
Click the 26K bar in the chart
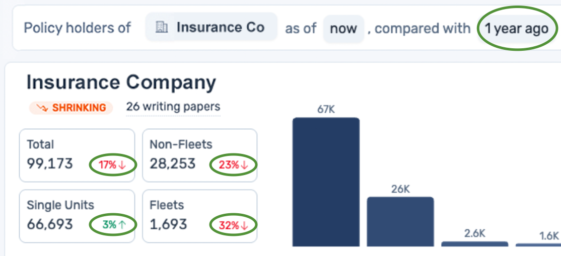(400, 221)
